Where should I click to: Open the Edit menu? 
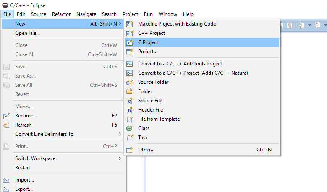[21, 14]
